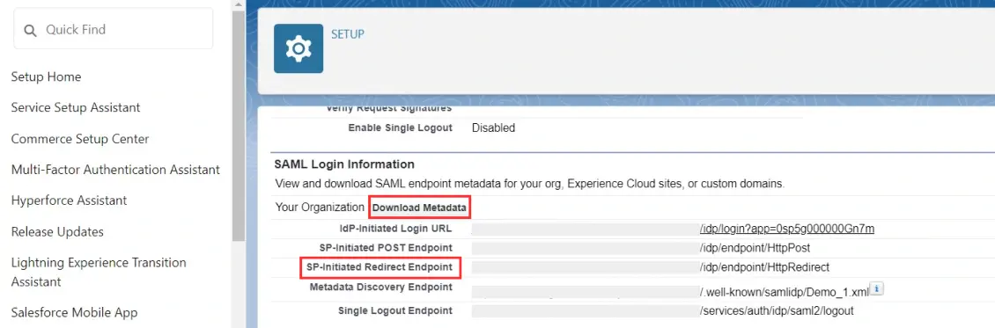Click the Your Organization label

pyautogui.click(x=321, y=207)
